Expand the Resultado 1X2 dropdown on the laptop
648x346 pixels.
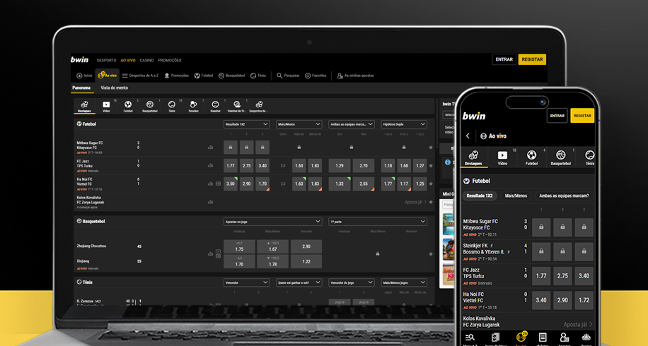click(x=246, y=124)
